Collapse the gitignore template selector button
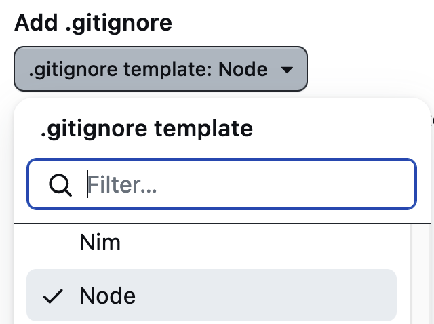 click(161, 69)
